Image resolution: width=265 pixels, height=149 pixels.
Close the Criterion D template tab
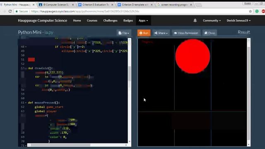[152, 5]
